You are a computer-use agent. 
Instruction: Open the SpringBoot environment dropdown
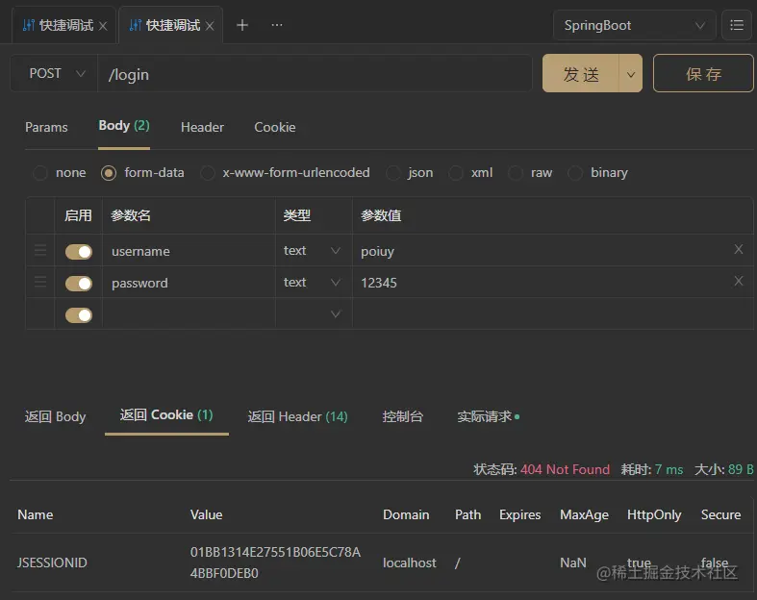(635, 25)
